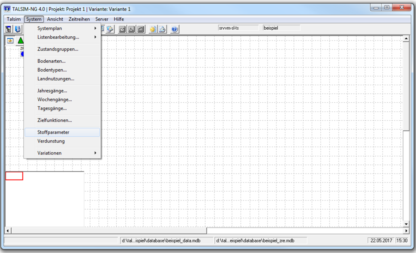Viewport: 416px width, 253px height.
Task: Click the tree structure icon in toolbar
Action: pyautogui.click(x=8, y=29)
